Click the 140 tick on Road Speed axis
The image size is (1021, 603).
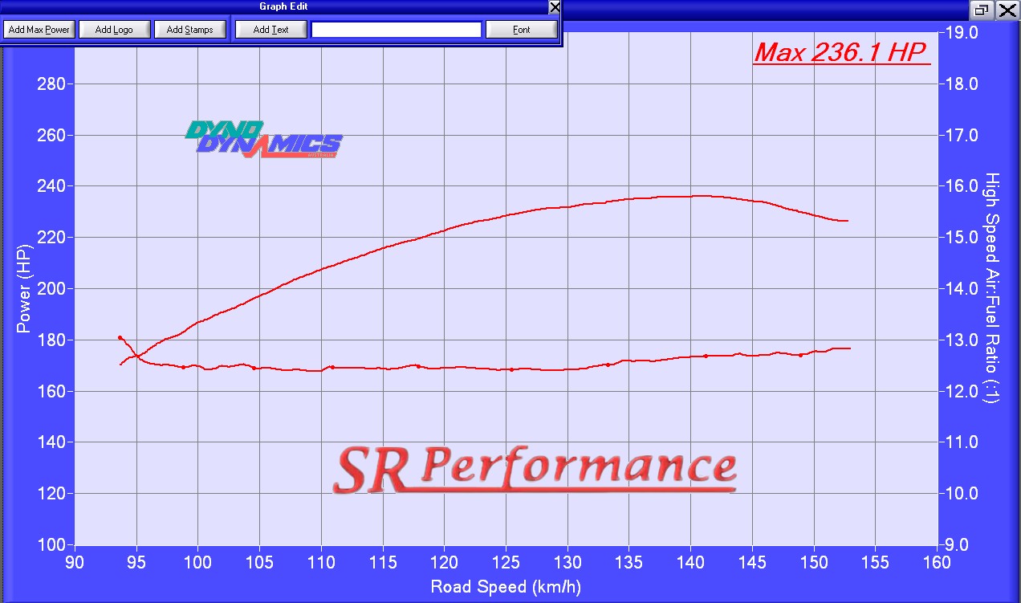click(691, 561)
